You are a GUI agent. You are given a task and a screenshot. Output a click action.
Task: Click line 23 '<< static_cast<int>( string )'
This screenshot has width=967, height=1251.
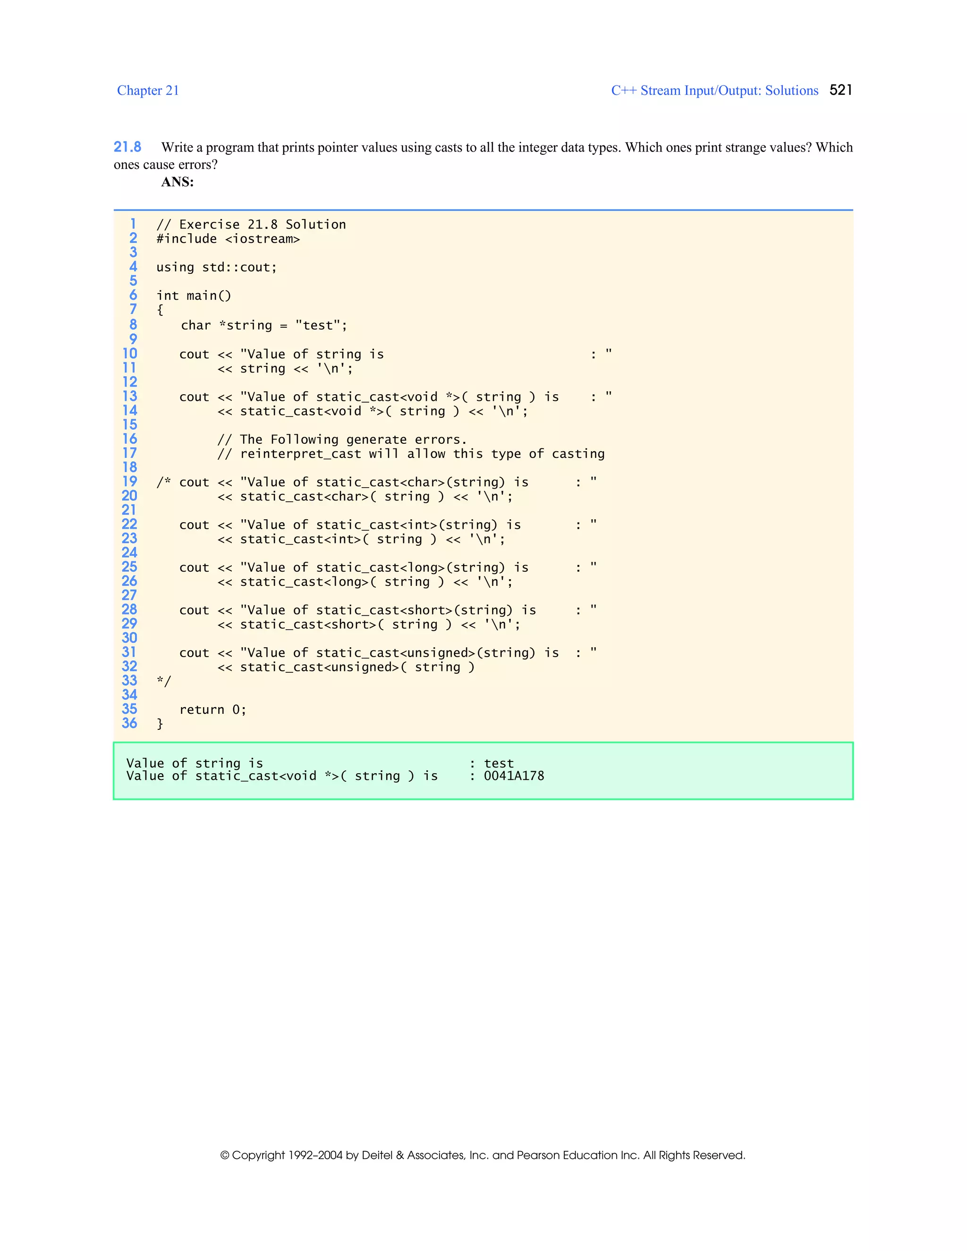[x=362, y=540]
